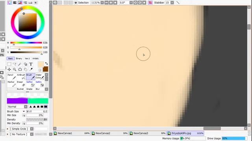Screen dimensions: 252x141
Task: Select the sharpest brush edge shape
Action: coord(31,107)
